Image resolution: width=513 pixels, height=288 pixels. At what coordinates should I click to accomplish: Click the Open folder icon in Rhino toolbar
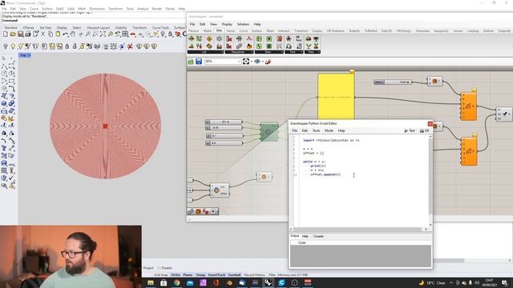13,34
